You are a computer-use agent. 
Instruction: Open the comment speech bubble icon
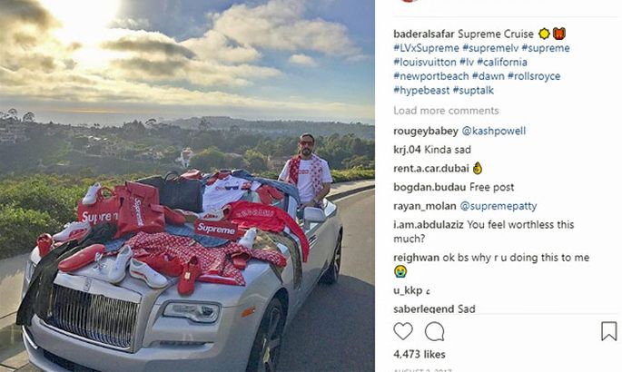[435, 331]
